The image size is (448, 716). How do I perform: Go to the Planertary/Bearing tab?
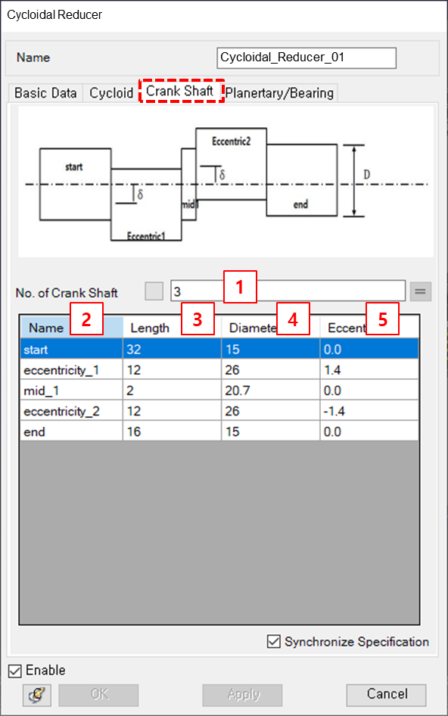tap(280, 92)
